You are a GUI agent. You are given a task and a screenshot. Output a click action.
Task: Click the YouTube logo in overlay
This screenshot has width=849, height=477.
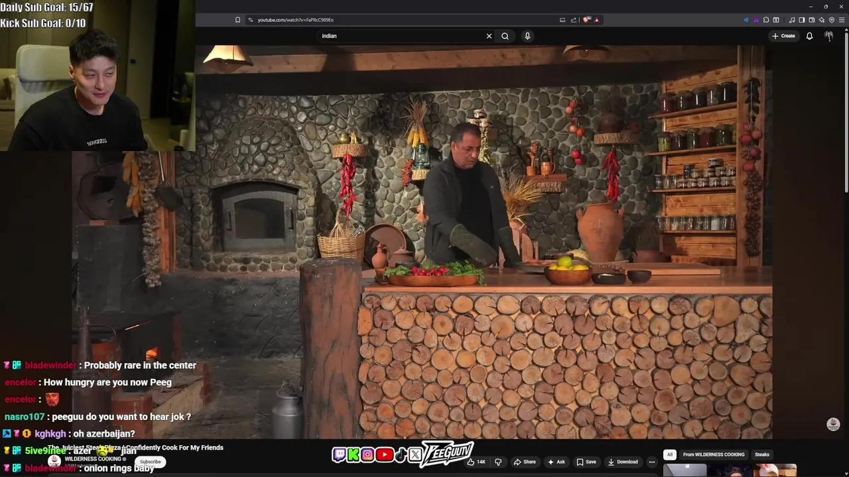[x=384, y=454]
